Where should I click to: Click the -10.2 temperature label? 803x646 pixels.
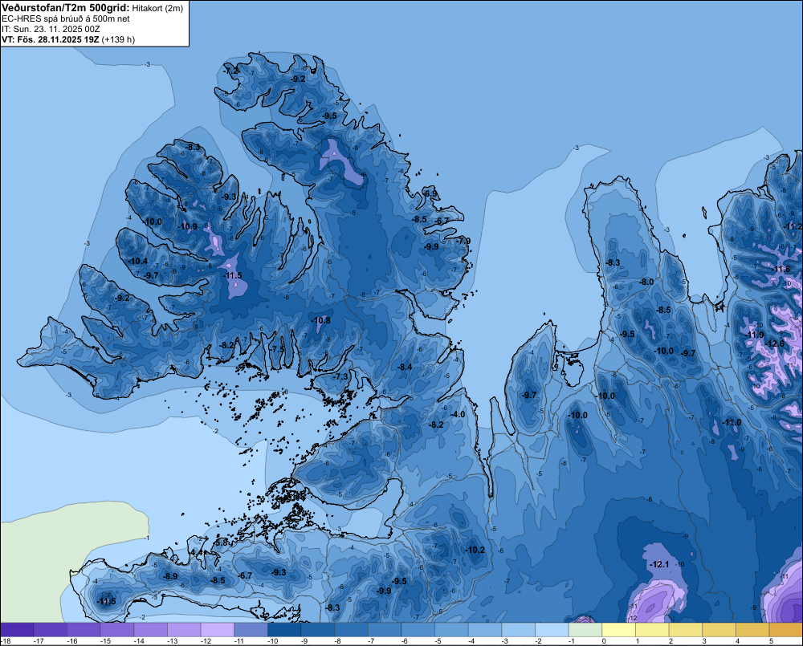475,550
